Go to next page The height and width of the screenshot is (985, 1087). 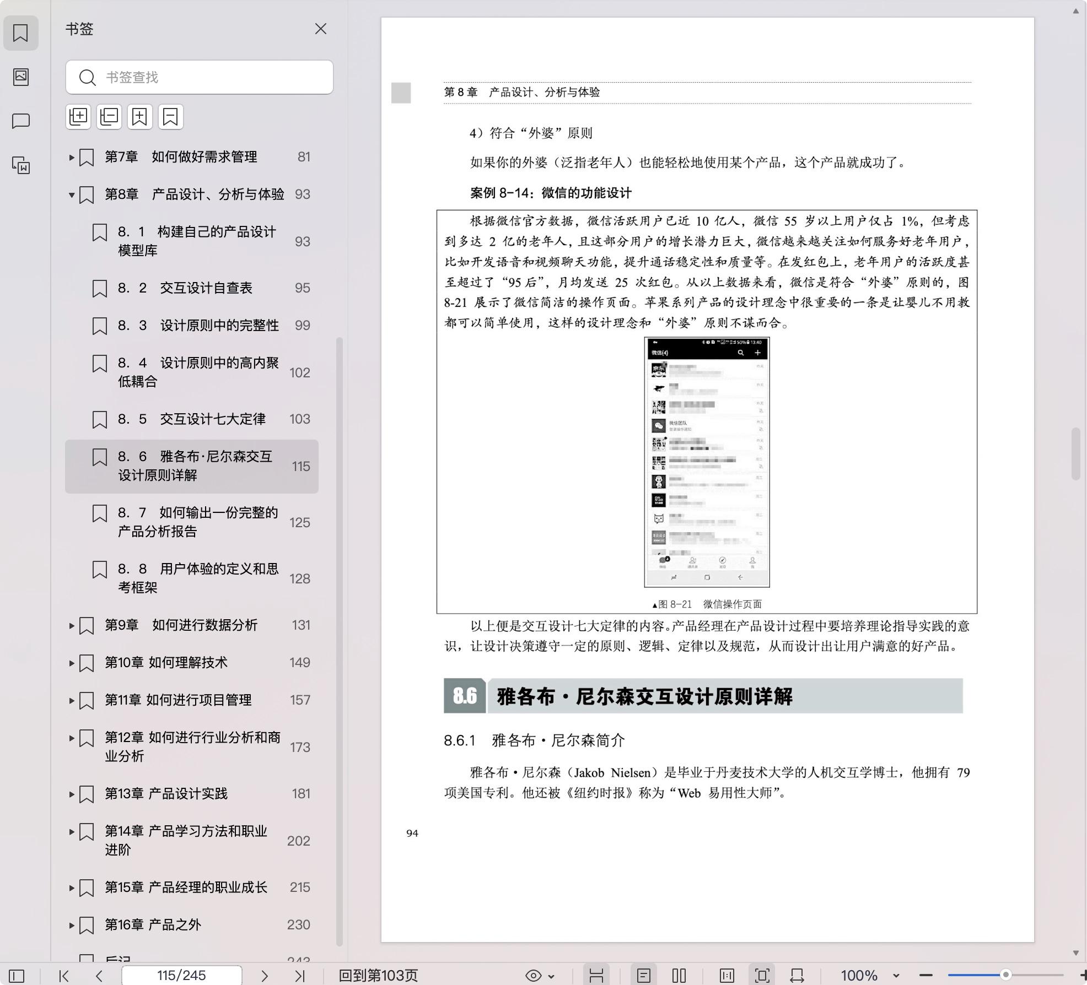265,976
